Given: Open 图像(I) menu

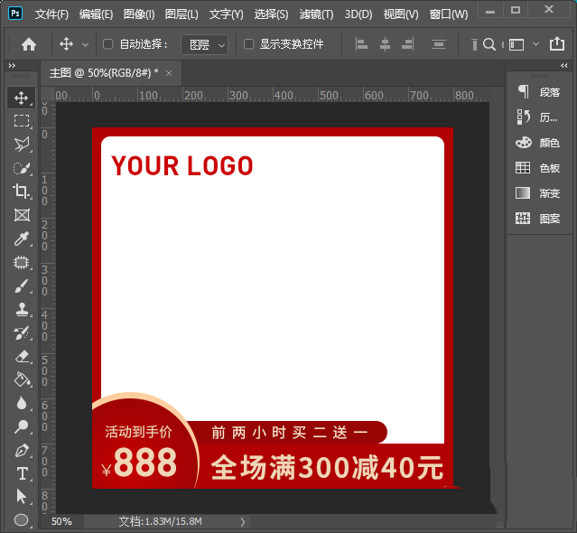Looking at the screenshot, I should click(x=139, y=14).
